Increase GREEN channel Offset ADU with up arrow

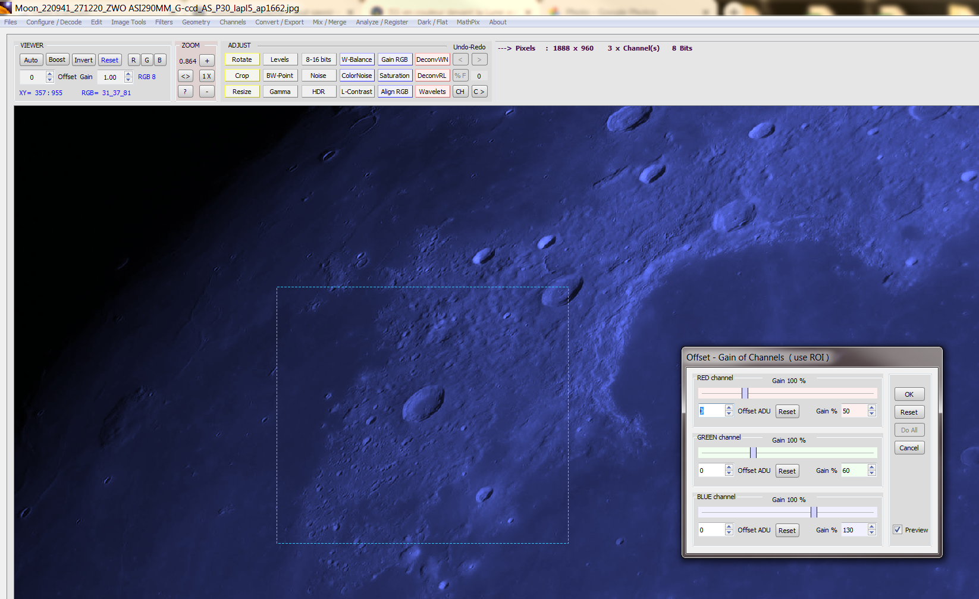[x=729, y=468]
